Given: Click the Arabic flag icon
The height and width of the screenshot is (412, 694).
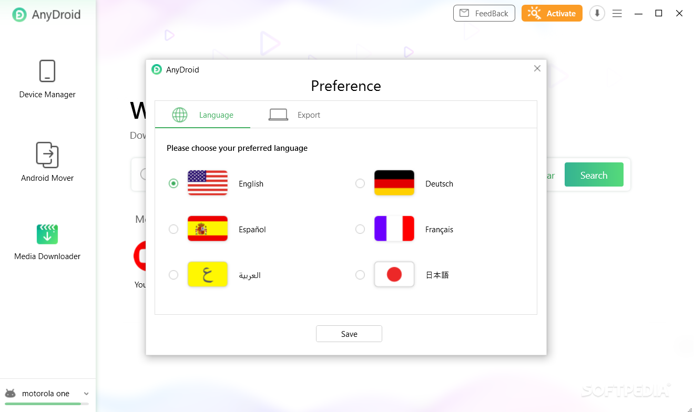Looking at the screenshot, I should click(x=208, y=274).
